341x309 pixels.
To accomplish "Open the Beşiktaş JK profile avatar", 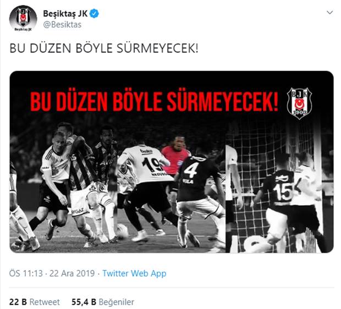I will coord(23,19).
